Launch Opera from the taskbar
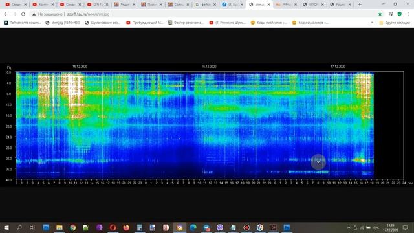 click(113, 227)
